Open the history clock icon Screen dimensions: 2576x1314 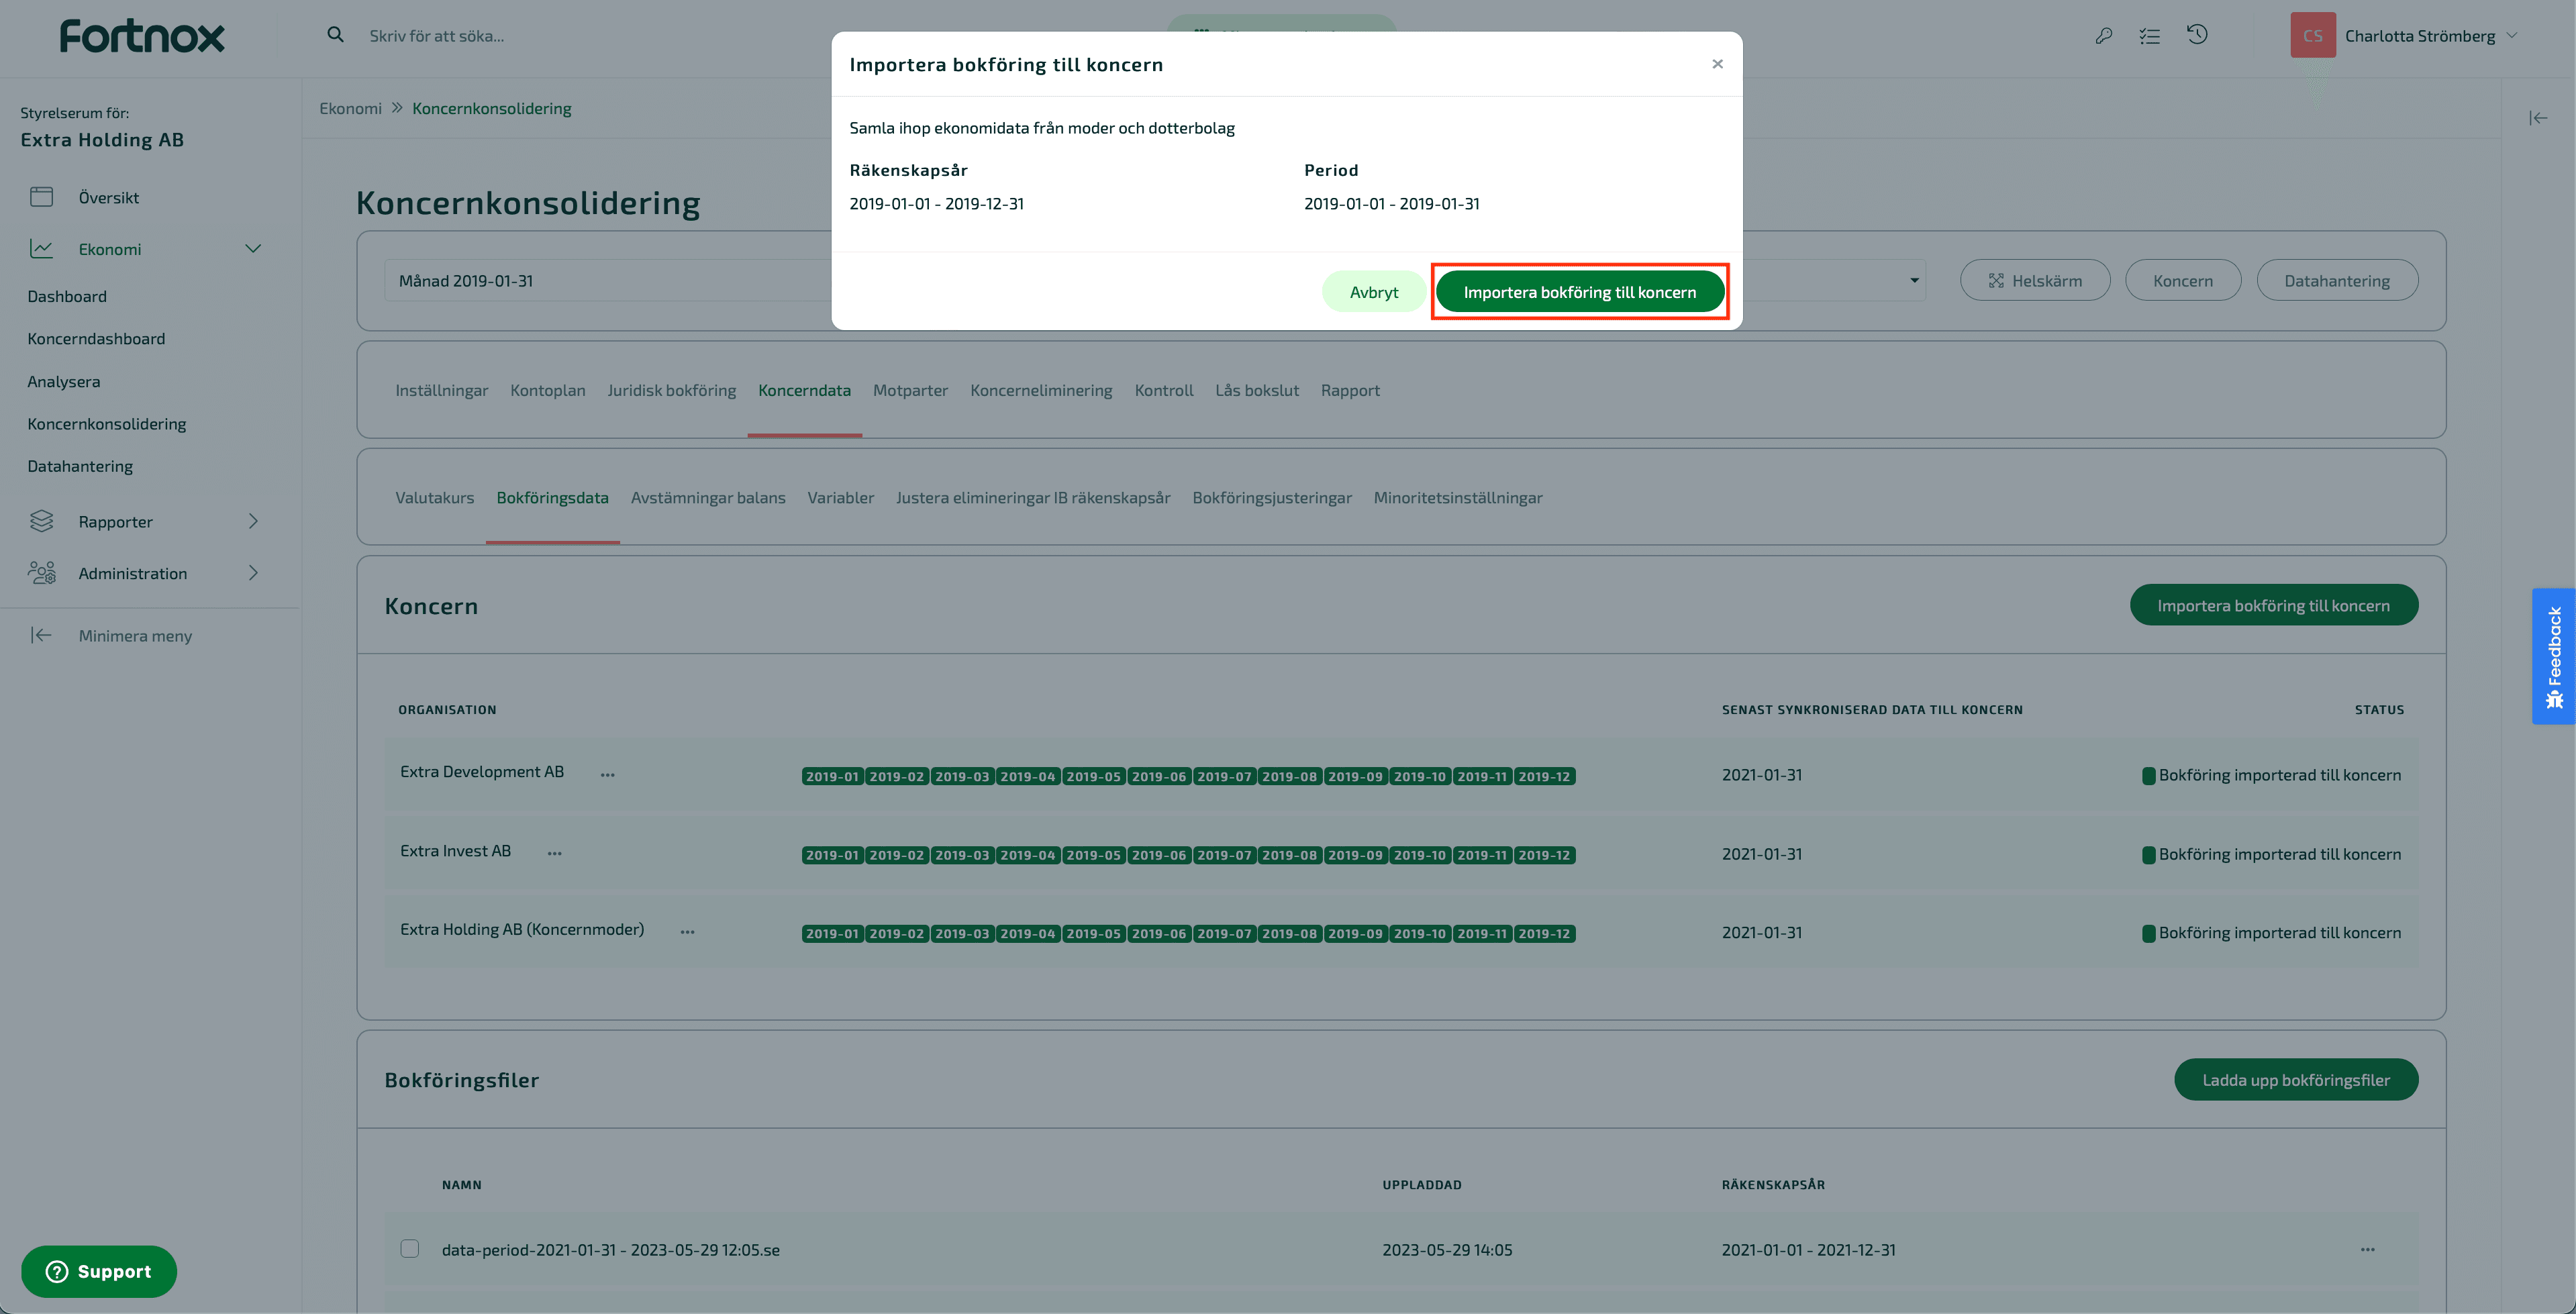[x=2197, y=35]
